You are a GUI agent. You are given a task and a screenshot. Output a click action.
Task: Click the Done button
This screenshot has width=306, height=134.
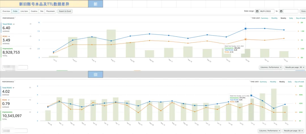click(x=303, y=11)
